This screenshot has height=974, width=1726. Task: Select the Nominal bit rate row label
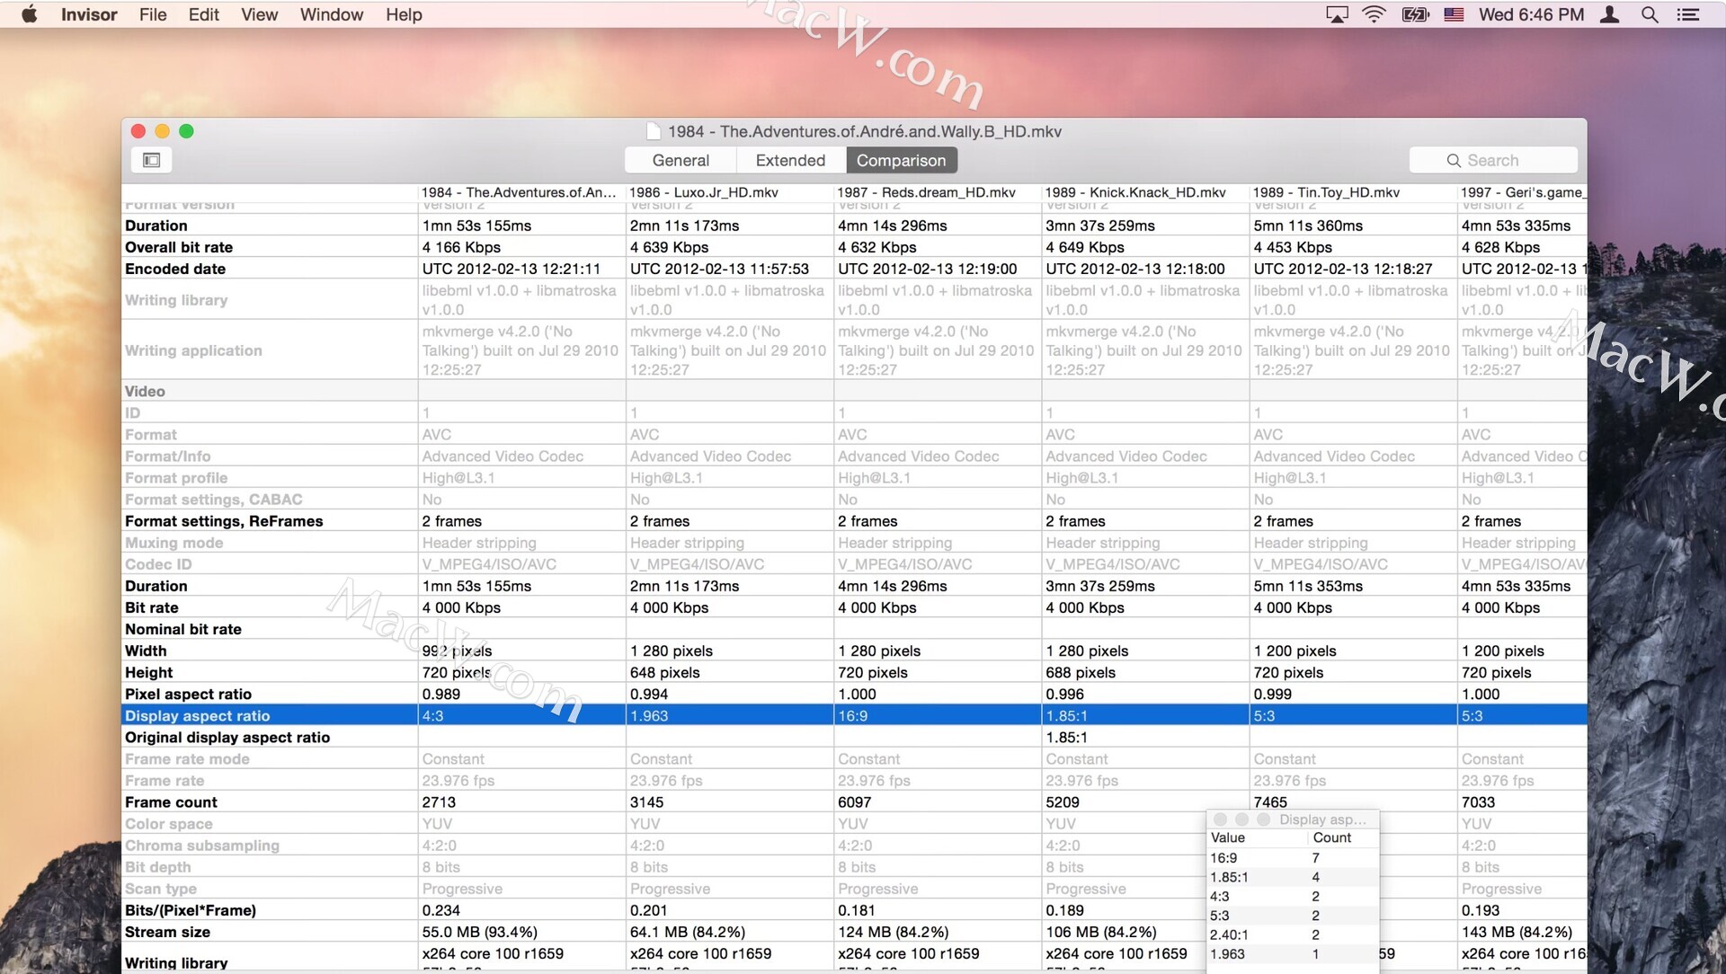[x=183, y=629]
